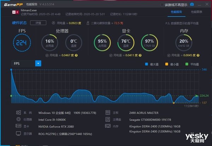Open the 详情 hardware details button
This screenshot has height=146, width=212.
click(38, 23)
